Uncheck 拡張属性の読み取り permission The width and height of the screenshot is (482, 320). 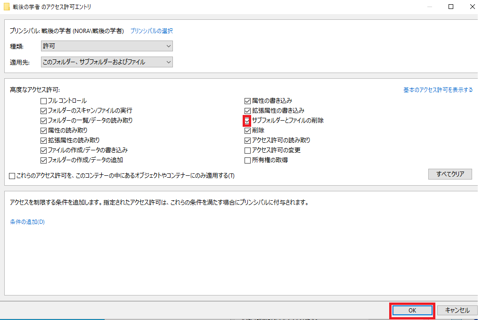[43, 140]
